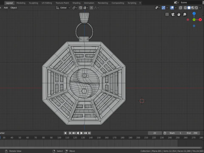Jump to the timeline start frame
The width and height of the screenshot is (204, 153).
tap(70, 133)
